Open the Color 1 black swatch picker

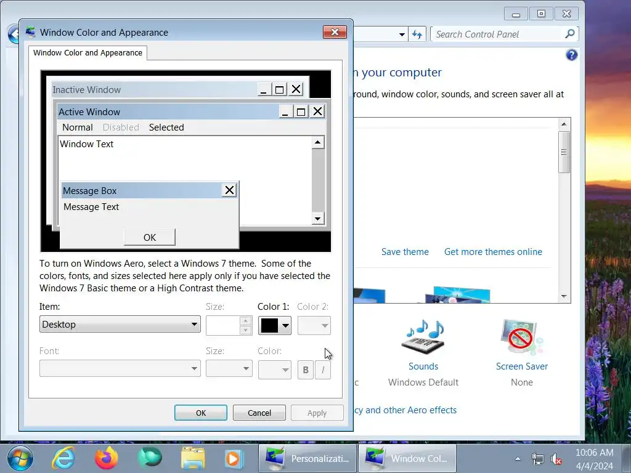(274, 325)
